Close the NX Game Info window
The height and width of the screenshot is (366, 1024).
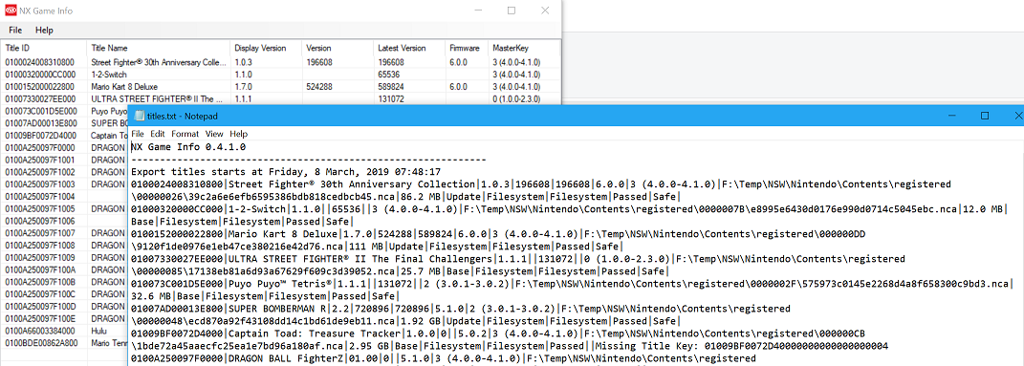545,11
